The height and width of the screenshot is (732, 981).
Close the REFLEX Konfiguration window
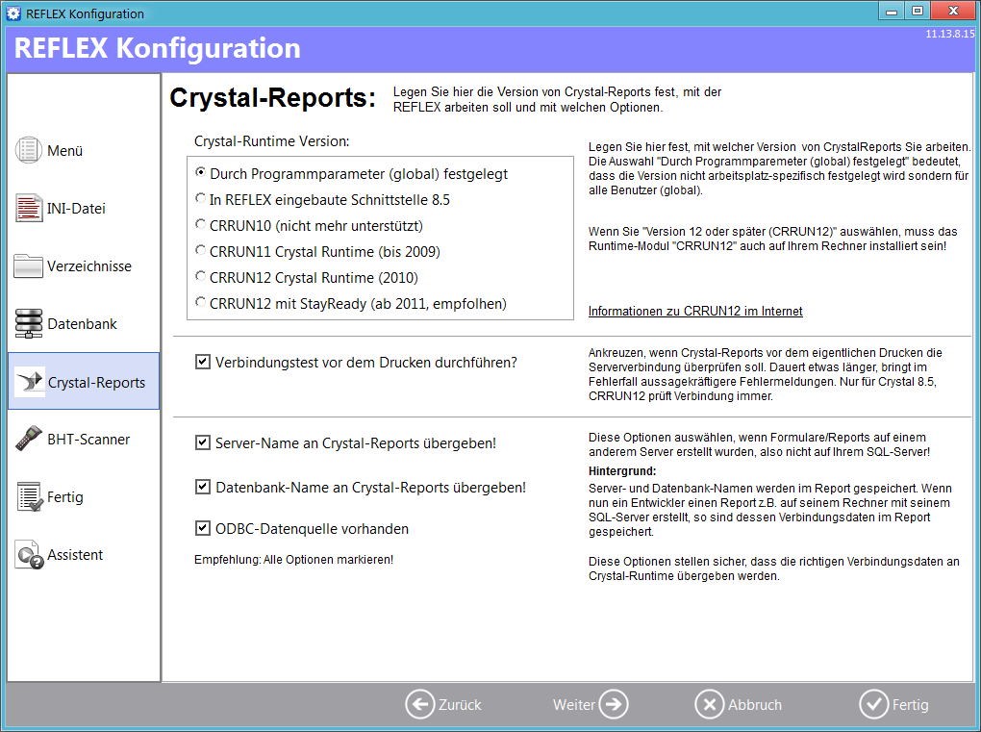[x=953, y=11]
